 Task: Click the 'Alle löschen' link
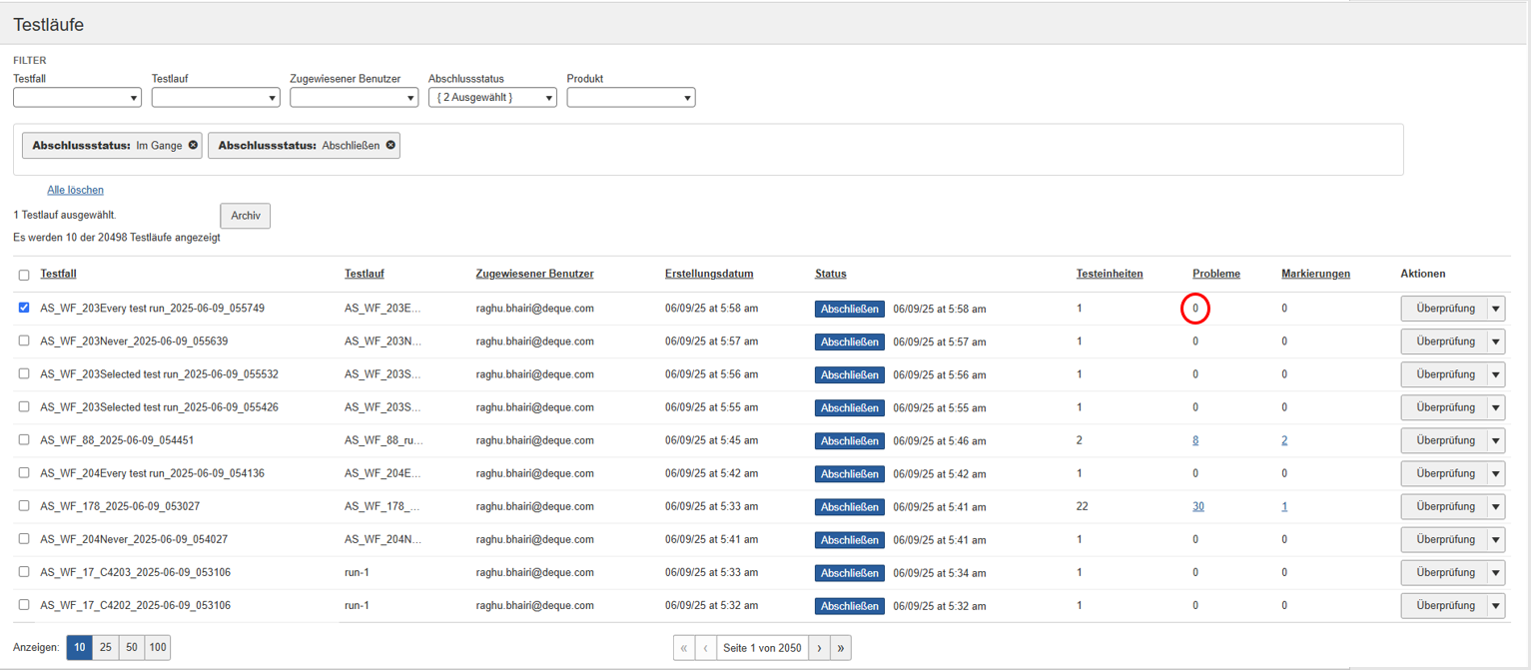tap(75, 190)
